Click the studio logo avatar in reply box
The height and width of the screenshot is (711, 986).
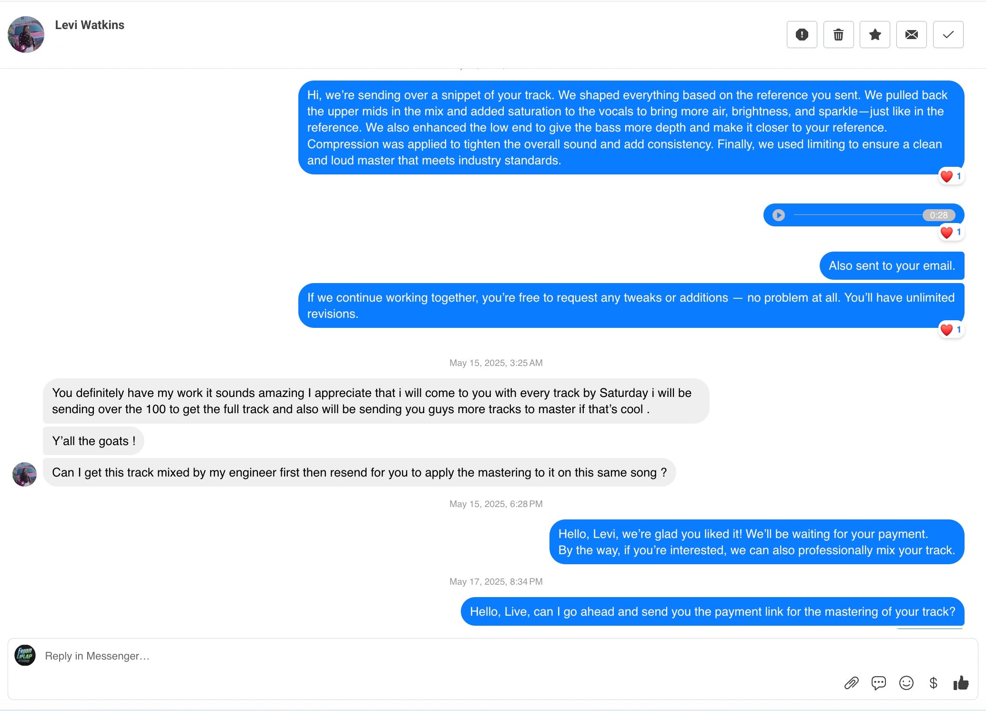pyautogui.click(x=25, y=655)
